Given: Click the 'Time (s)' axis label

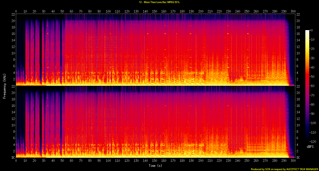Looking at the screenshot, I should pyautogui.click(x=155, y=166).
